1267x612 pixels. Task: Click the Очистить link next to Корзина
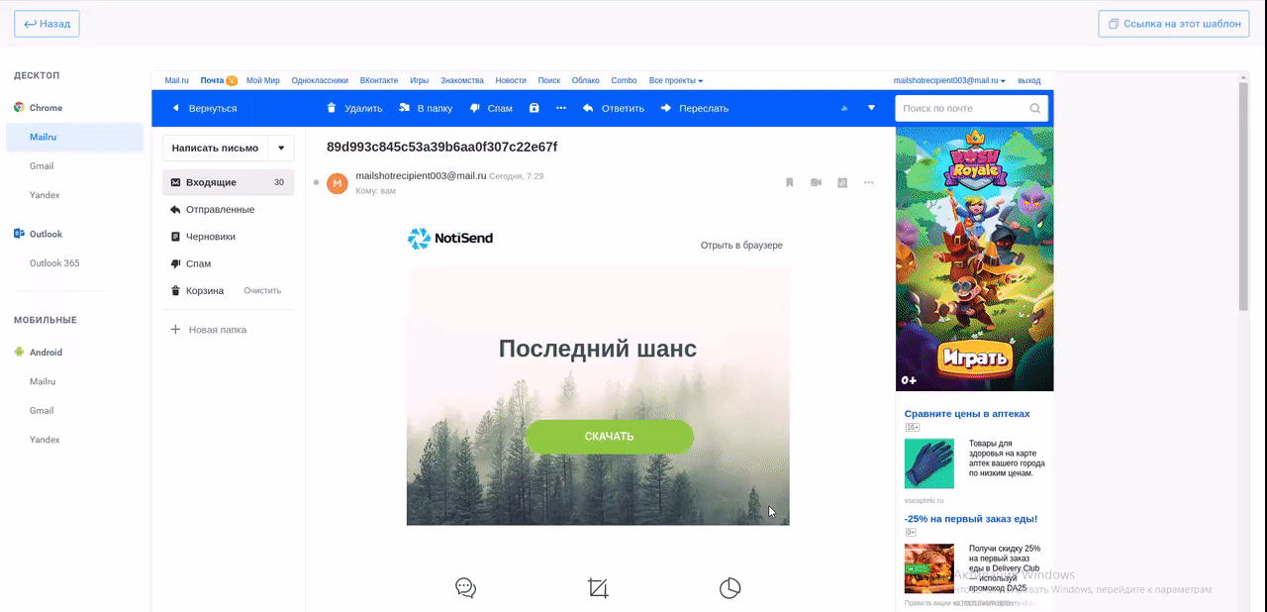[262, 291]
